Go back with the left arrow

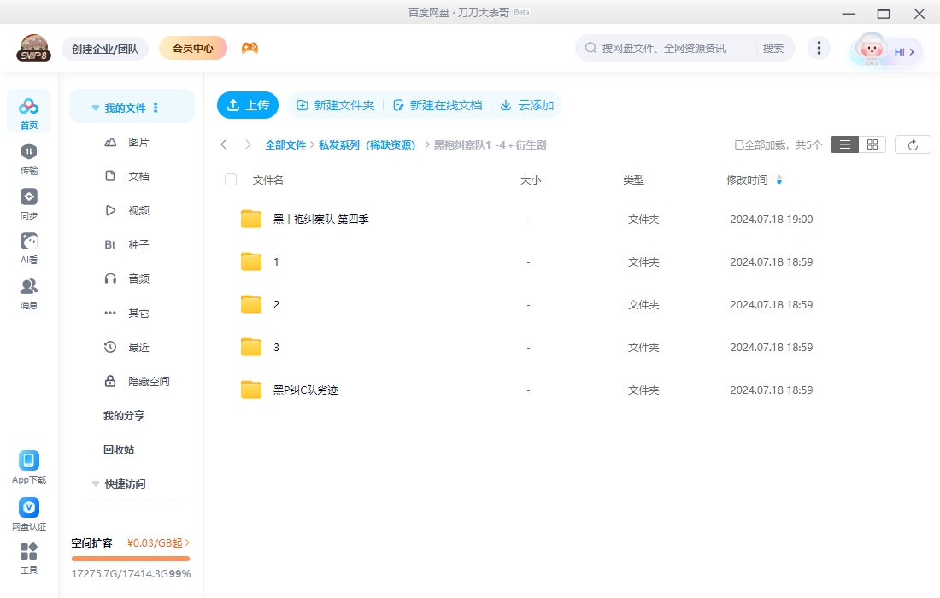coord(224,144)
